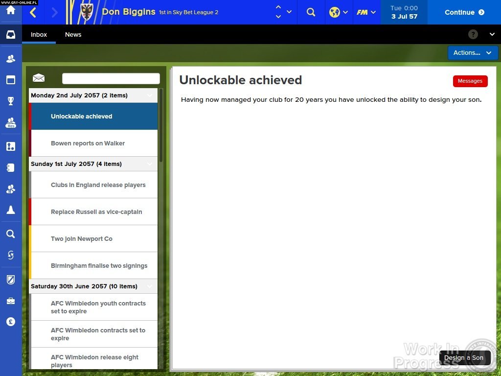Select the Bowen reports on Walker message
The width and height of the screenshot is (501, 376).
click(88, 143)
